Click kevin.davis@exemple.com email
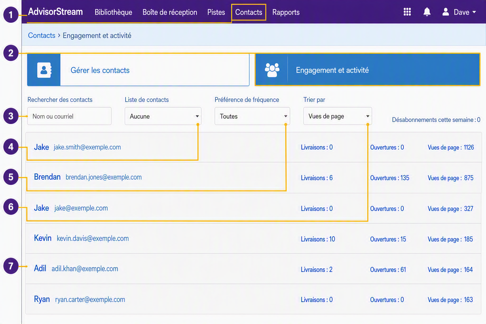 pyautogui.click(x=93, y=238)
